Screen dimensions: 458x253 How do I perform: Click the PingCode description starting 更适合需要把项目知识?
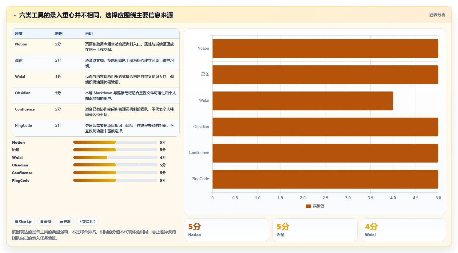pyautogui.click(x=129, y=128)
